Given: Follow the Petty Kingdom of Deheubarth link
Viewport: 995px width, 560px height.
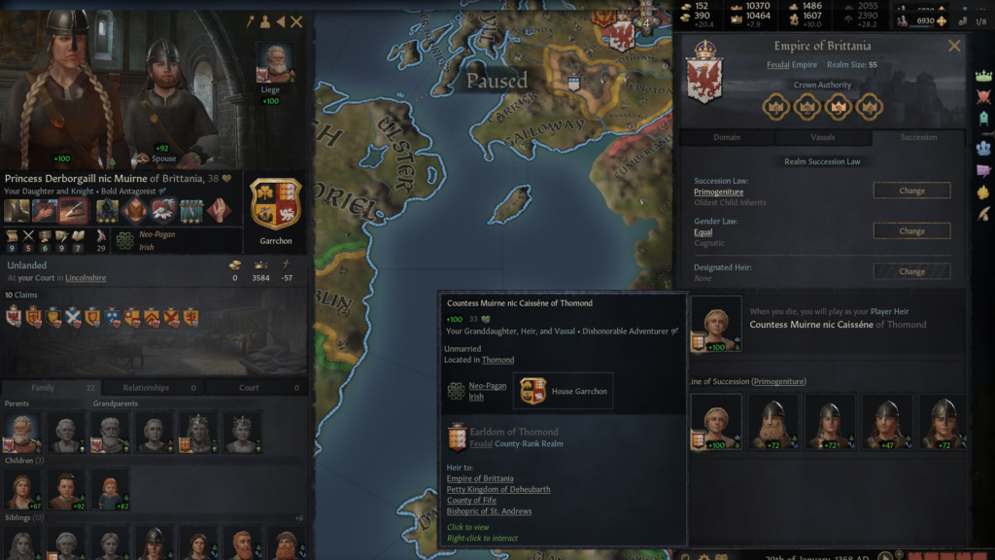Looking at the screenshot, I should (x=498, y=490).
